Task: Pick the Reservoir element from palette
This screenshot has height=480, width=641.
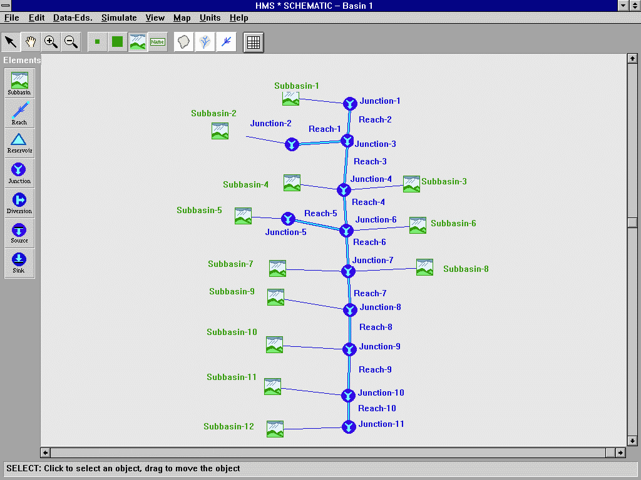Action: (19, 142)
